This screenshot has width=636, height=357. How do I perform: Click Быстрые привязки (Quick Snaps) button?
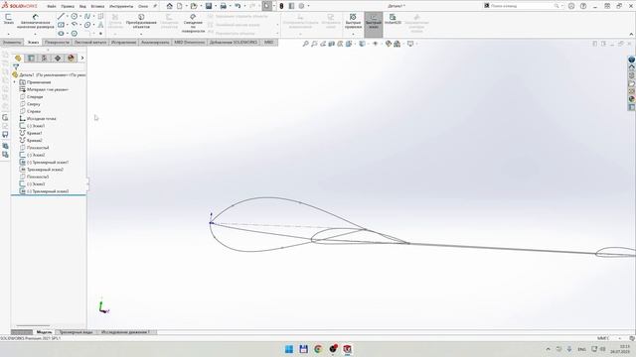(353, 21)
